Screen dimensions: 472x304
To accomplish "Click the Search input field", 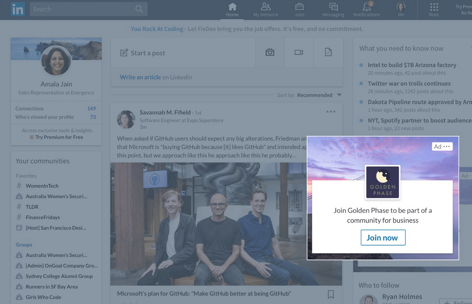I will tap(88, 9).
